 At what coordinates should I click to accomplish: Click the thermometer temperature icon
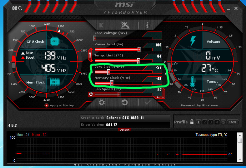193,82
